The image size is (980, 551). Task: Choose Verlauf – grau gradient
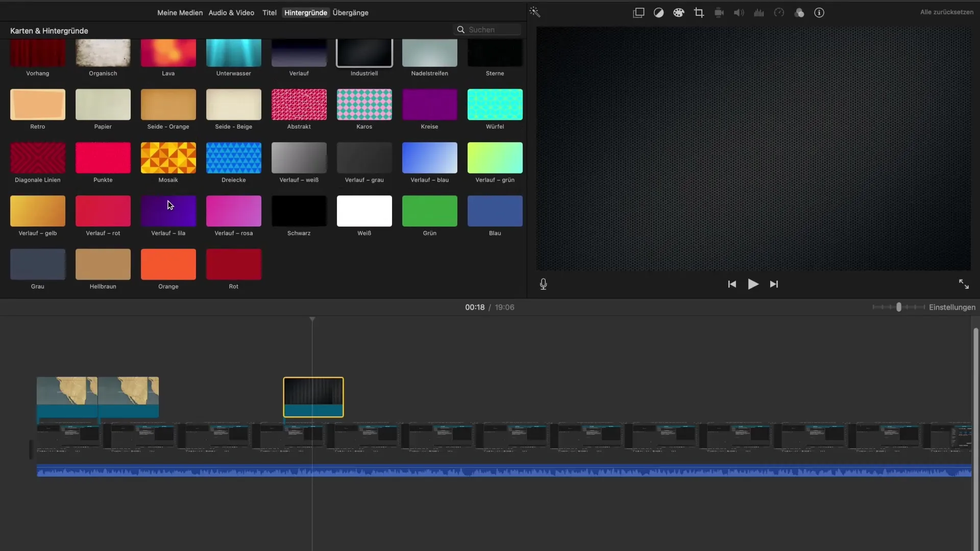tap(364, 158)
